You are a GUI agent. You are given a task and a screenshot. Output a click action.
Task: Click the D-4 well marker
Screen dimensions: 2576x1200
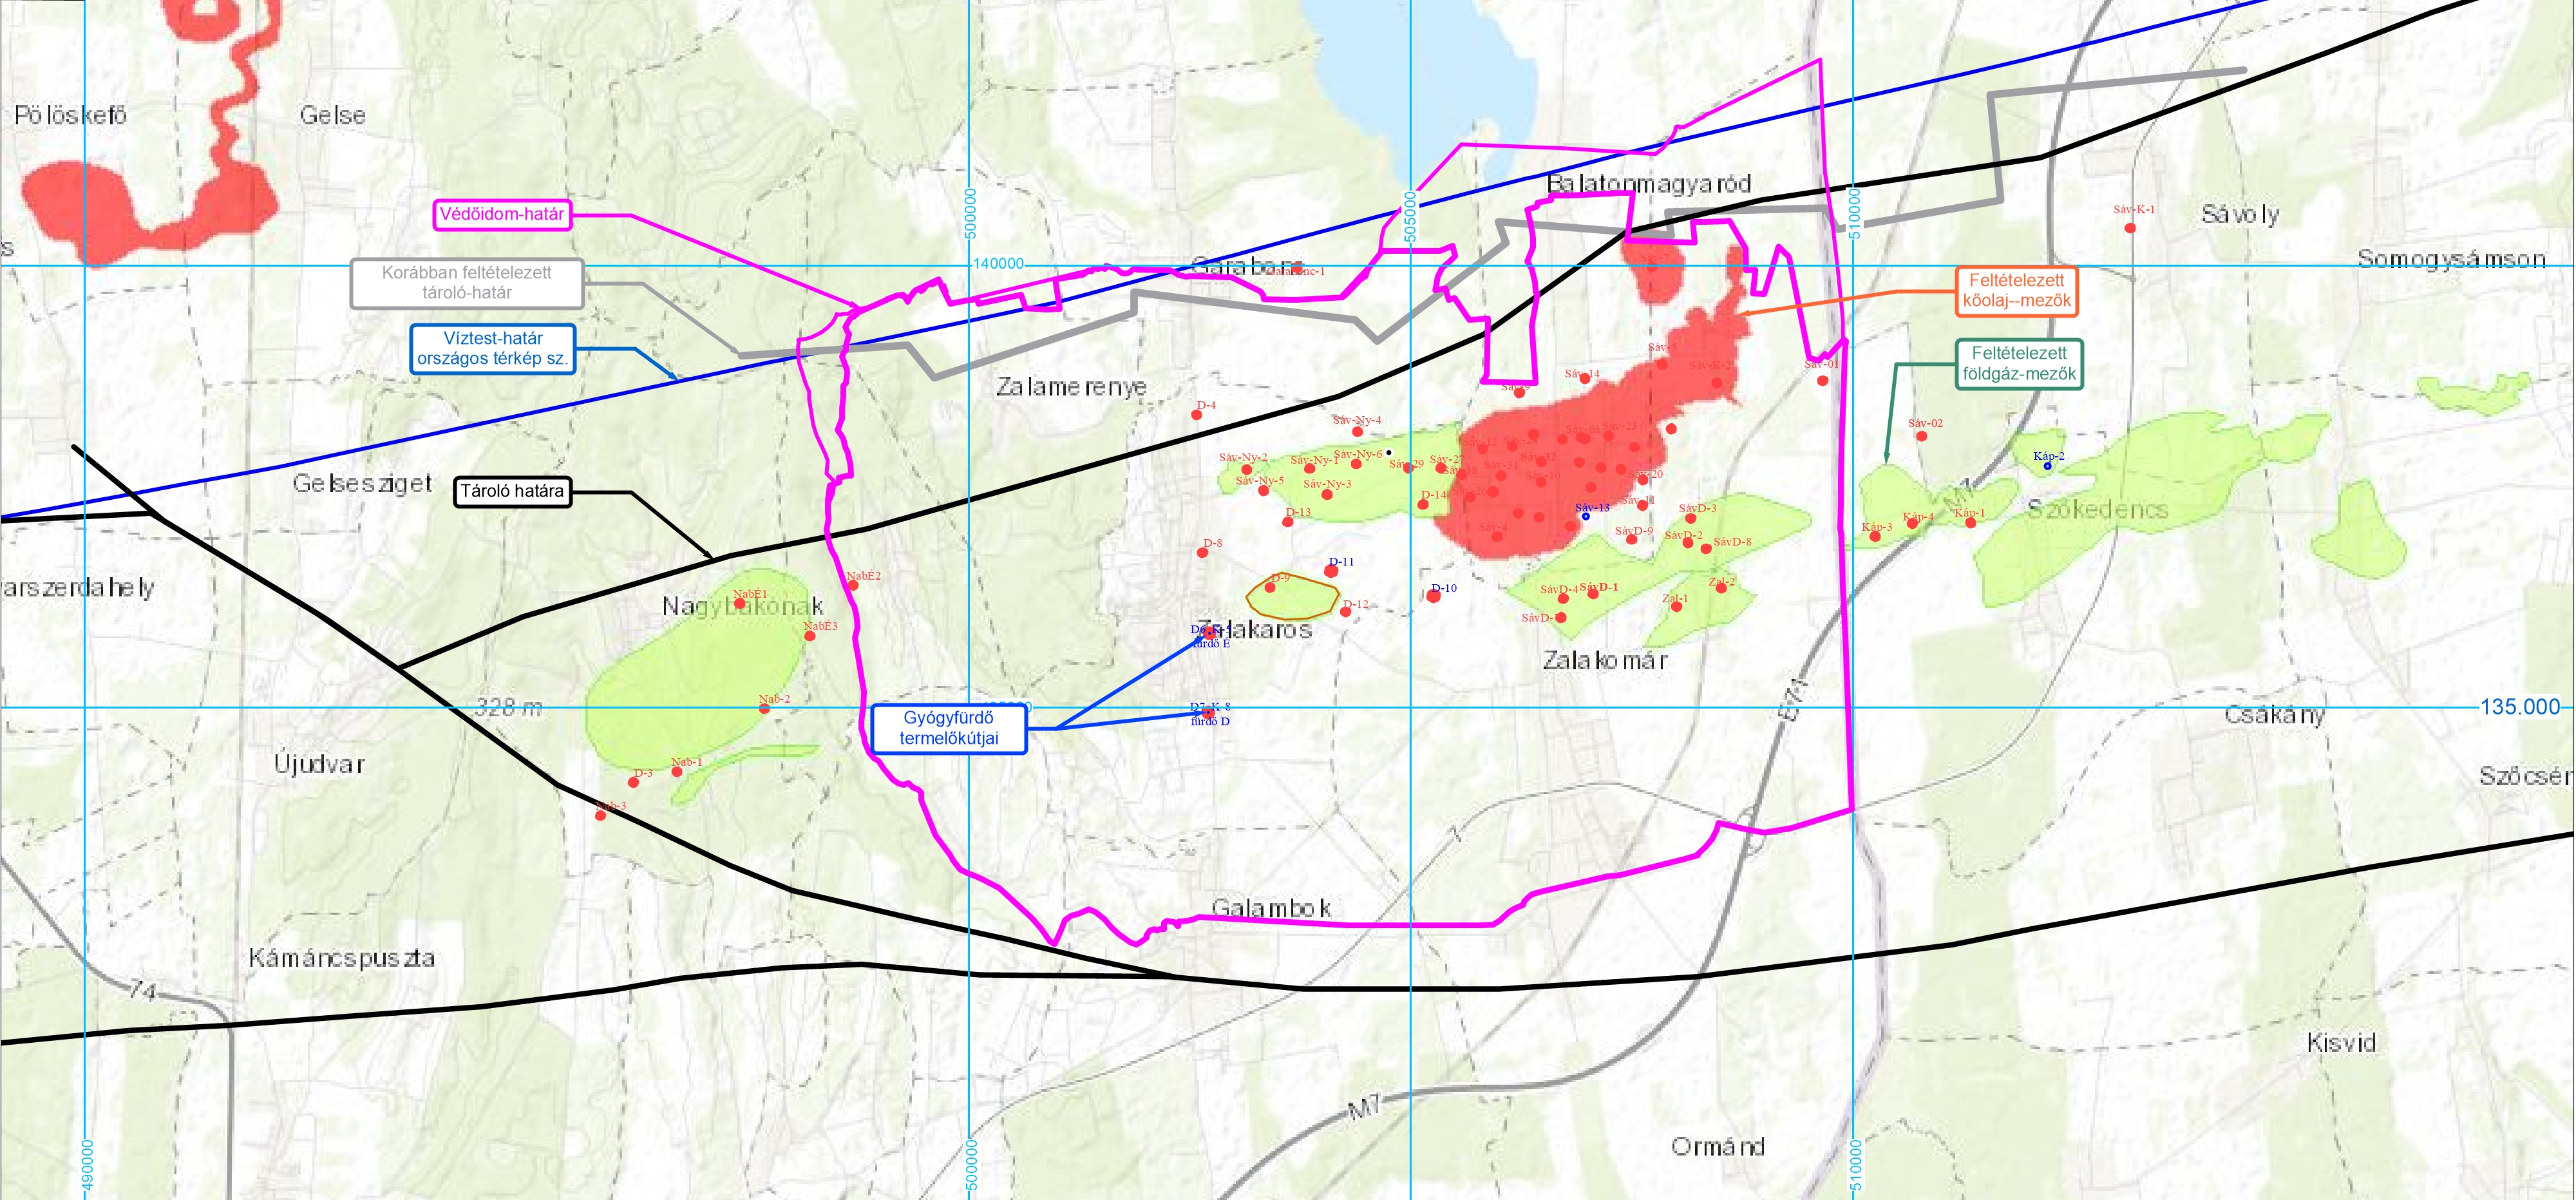tap(1196, 415)
